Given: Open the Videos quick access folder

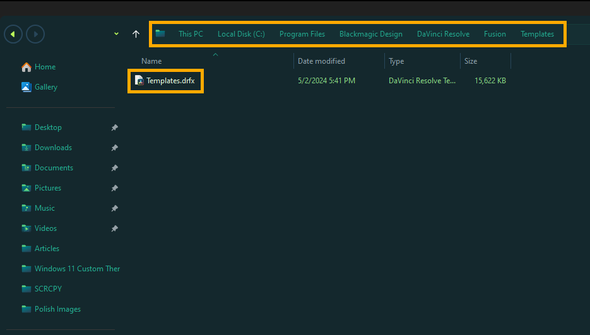Looking at the screenshot, I should click(x=45, y=228).
